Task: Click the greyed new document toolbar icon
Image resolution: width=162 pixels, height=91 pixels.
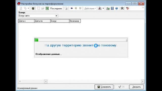Action: click(x=21, y=8)
